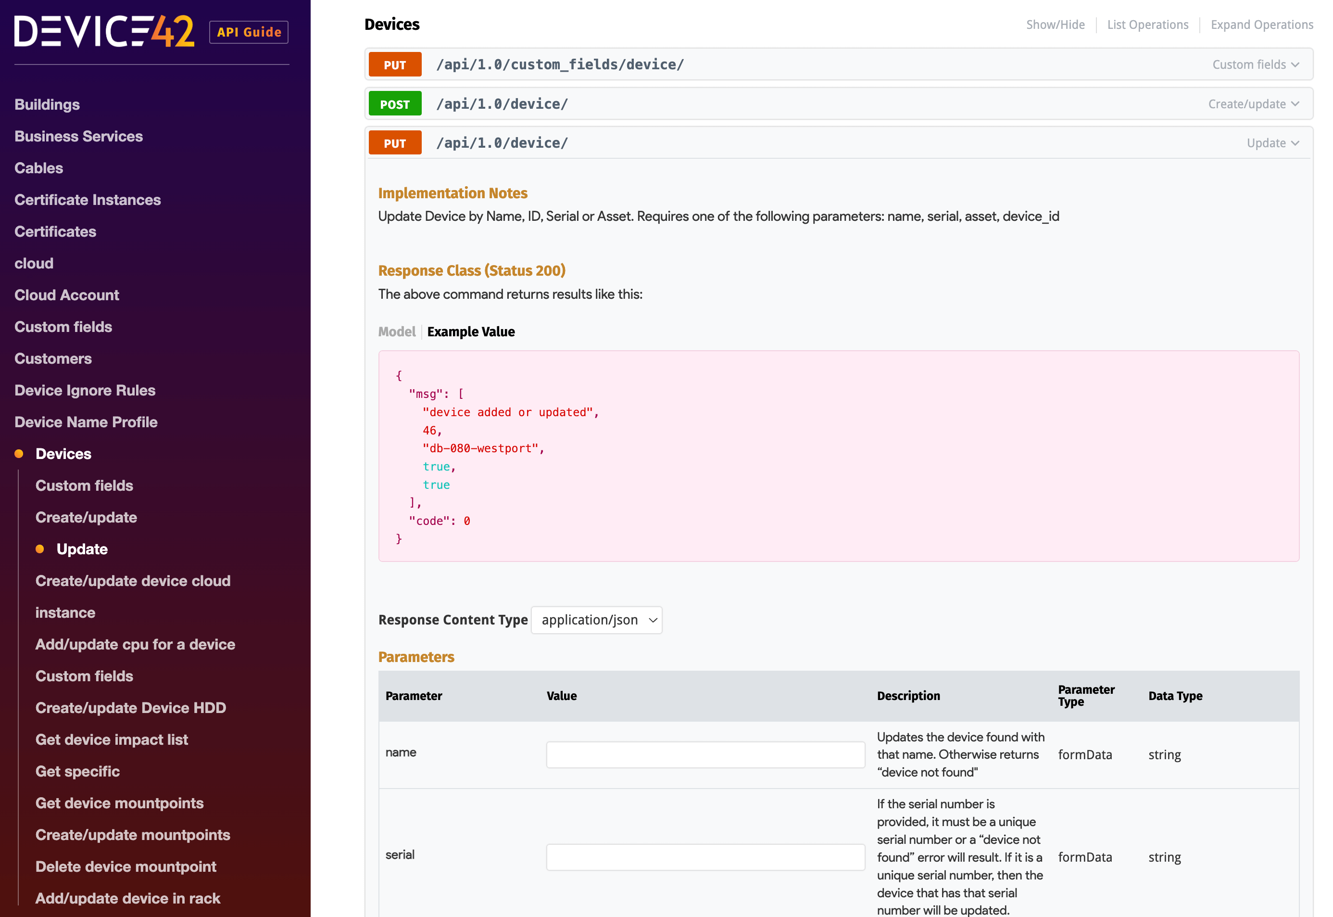Open the Cloud Account section in sidebar
This screenshot has width=1333, height=917.
point(67,295)
